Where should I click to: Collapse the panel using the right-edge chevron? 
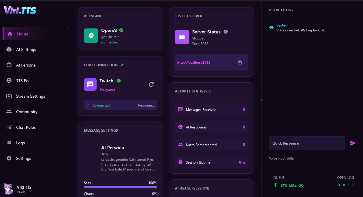[261, 99]
